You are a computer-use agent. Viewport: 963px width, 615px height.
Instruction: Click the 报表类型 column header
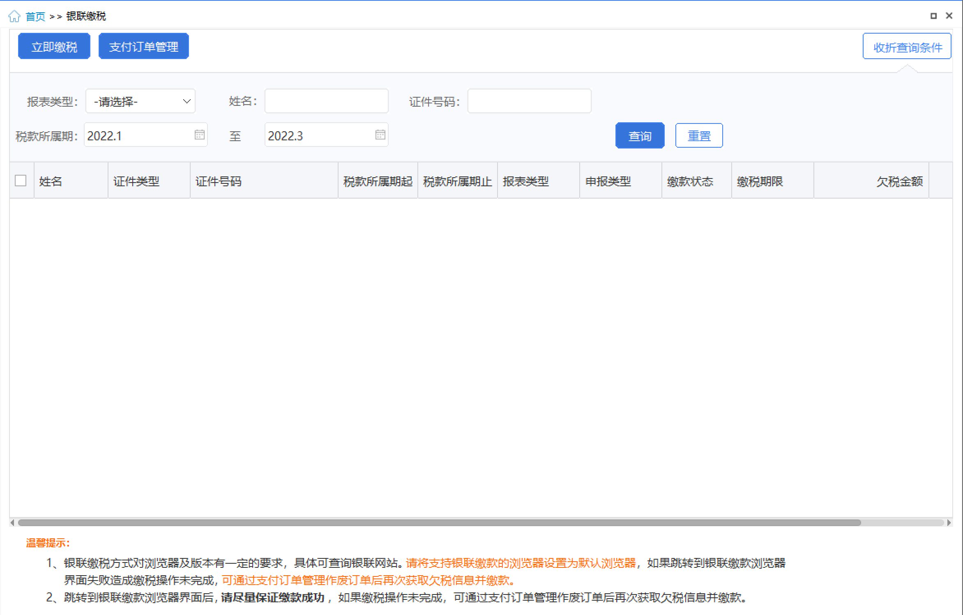(x=539, y=181)
